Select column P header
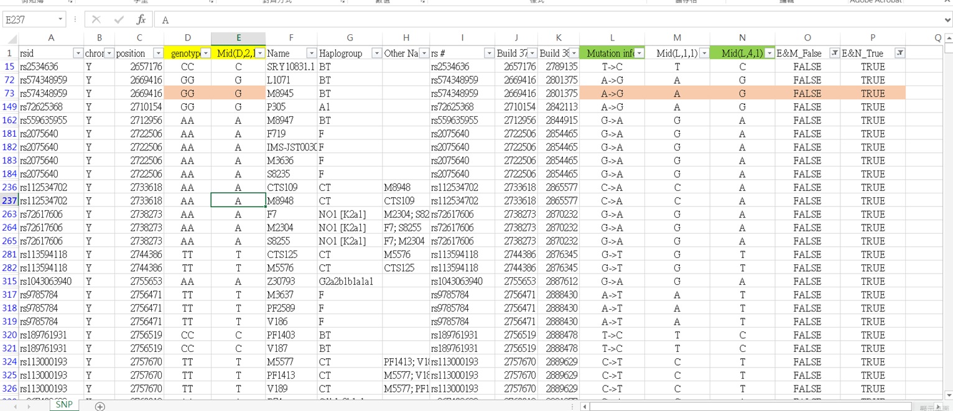 (873, 38)
